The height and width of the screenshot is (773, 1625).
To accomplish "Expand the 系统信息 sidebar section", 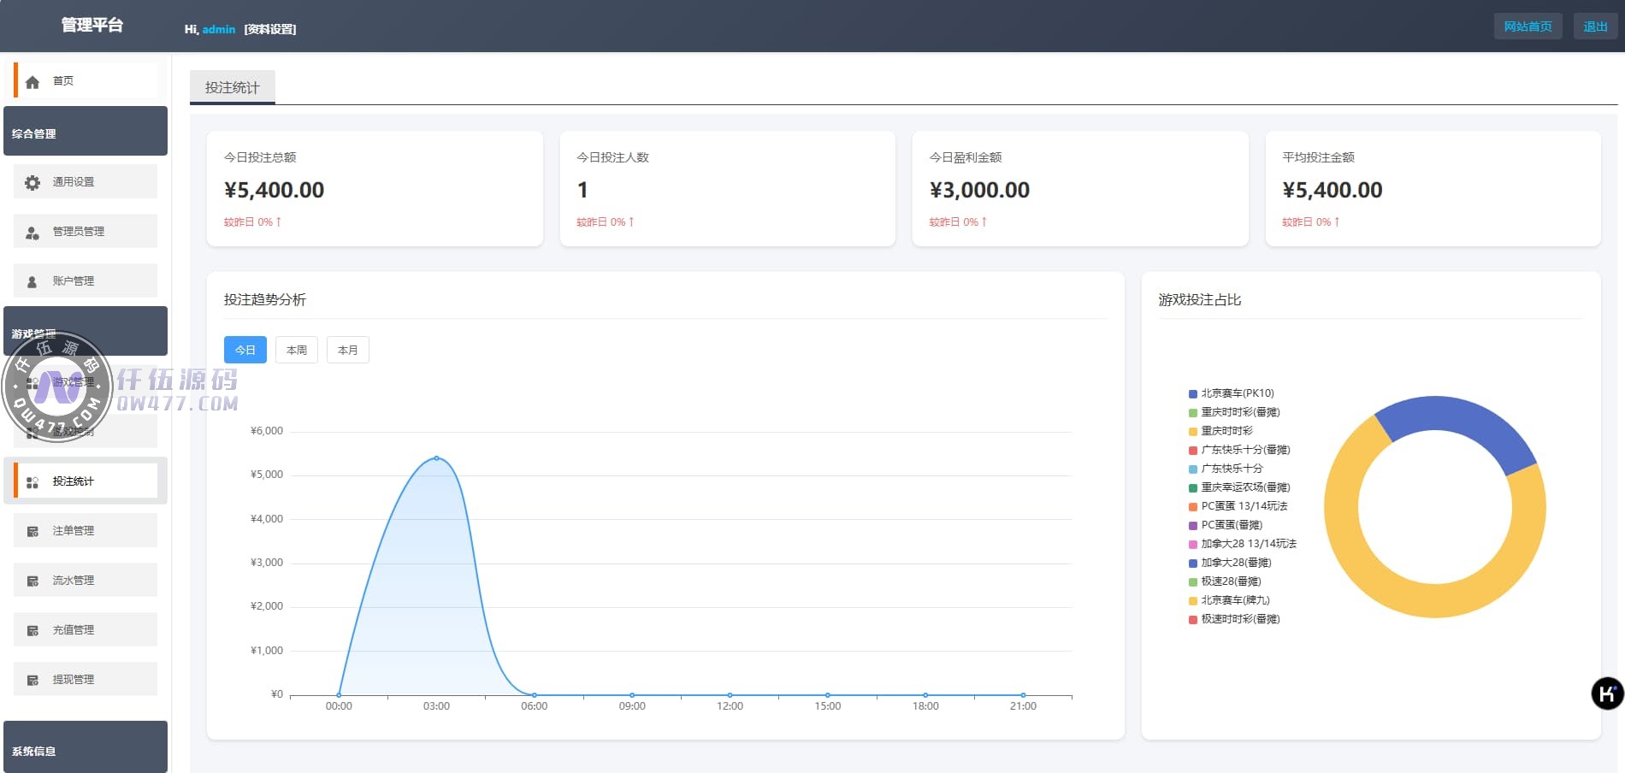I will pos(86,749).
